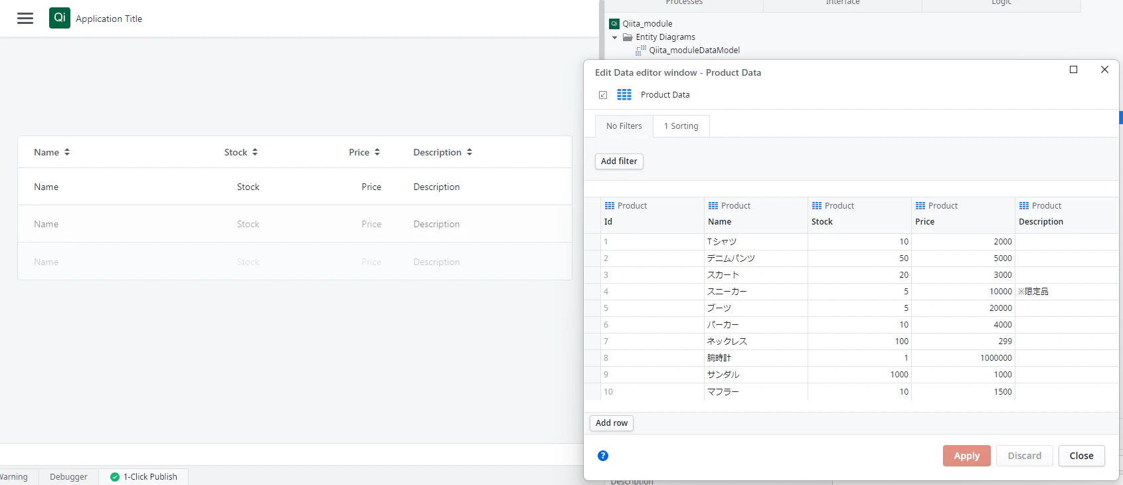Click the Name cell スカート
Screen dimensions: 1123x485
coord(756,275)
